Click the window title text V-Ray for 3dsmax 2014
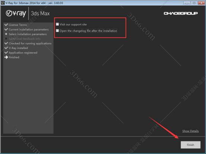The image size is (206, 154). (34, 3)
